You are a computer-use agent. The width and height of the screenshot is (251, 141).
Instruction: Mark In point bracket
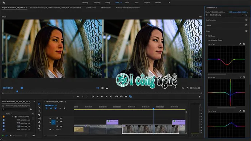click(83, 97)
